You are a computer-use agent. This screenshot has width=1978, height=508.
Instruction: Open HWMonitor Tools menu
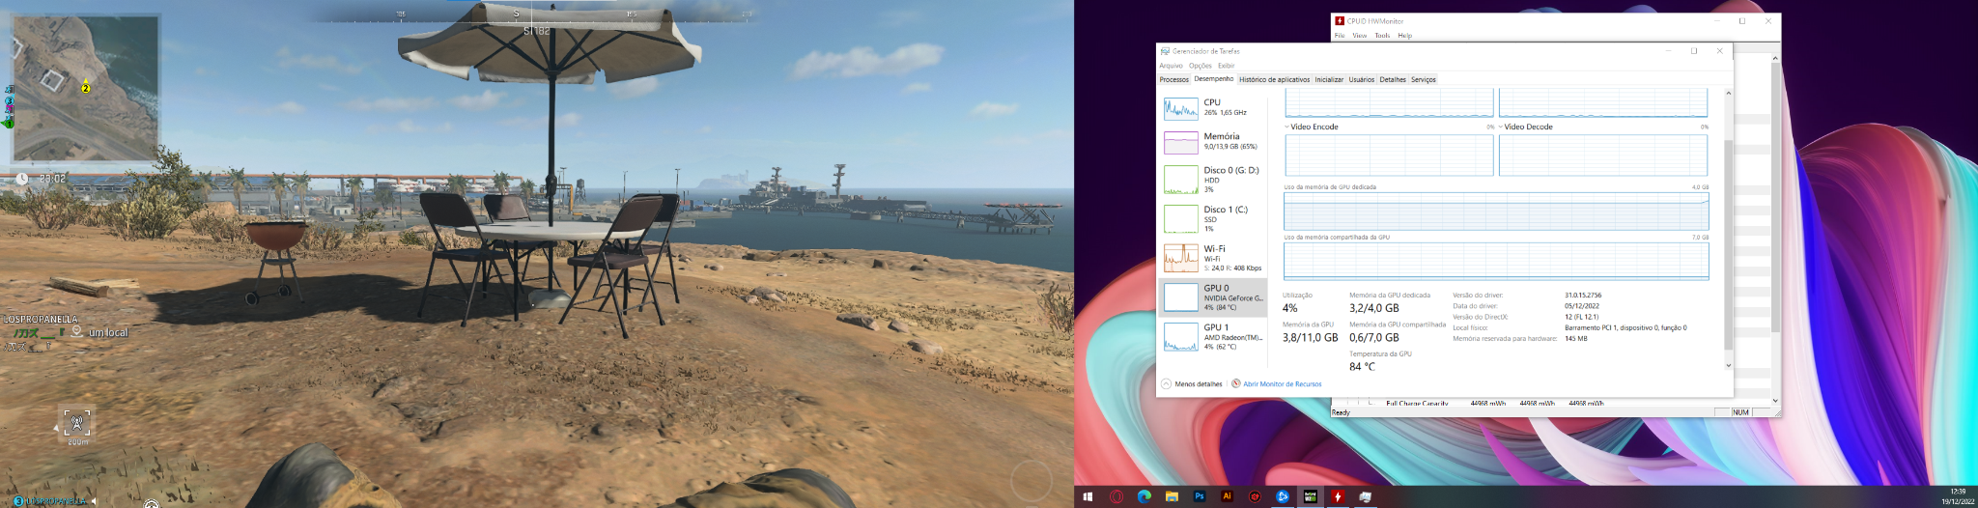[x=1382, y=36]
